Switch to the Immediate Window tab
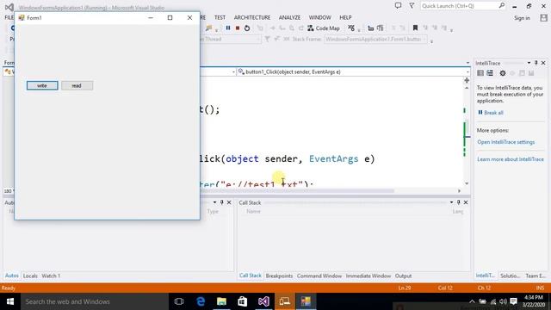This screenshot has width=551, height=310. [368, 276]
